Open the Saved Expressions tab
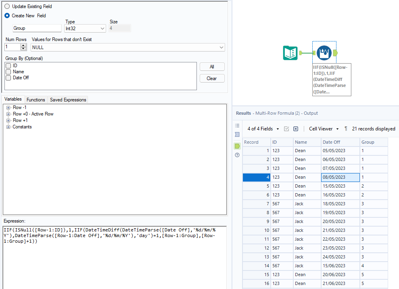This screenshot has height=289, width=399. 68,100
